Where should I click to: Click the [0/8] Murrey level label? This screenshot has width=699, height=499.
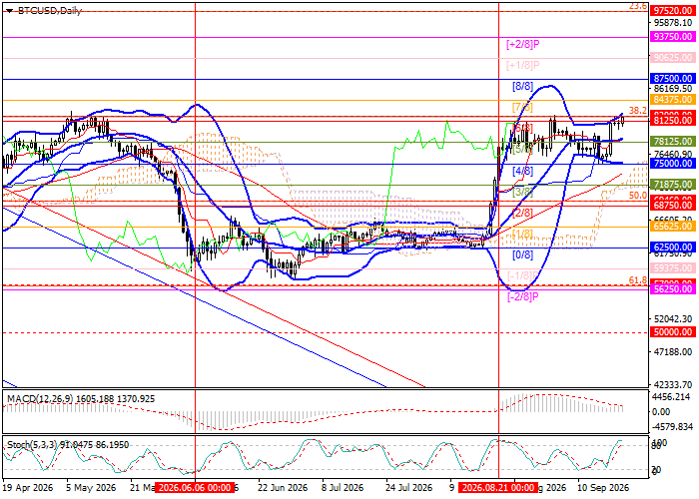coord(522,254)
